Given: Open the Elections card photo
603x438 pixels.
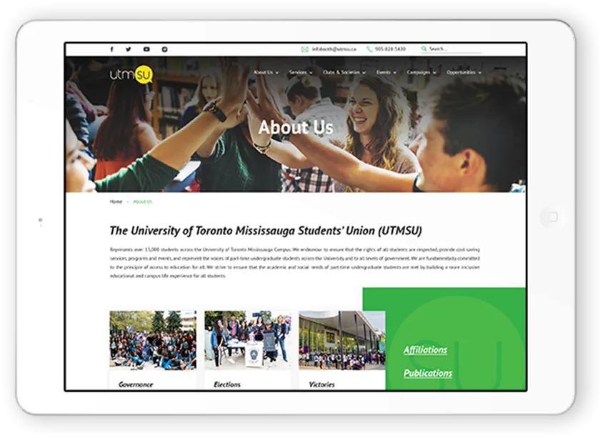Looking at the screenshot, I should (248, 340).
